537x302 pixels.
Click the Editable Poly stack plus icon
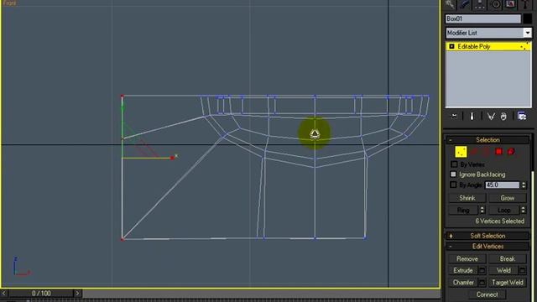[x=451, y=46]
